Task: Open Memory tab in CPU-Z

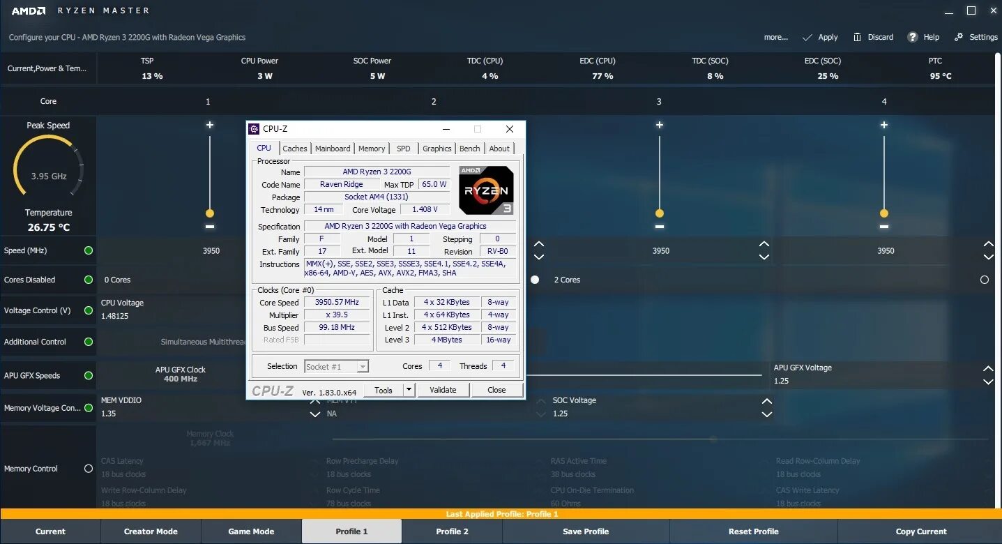Action: coord(372,149)
